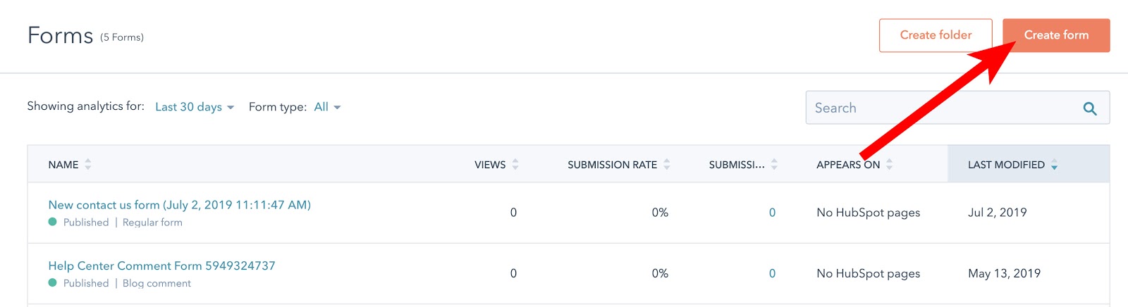Click the Views column header

pyautogui.click(x=490, y=165)
